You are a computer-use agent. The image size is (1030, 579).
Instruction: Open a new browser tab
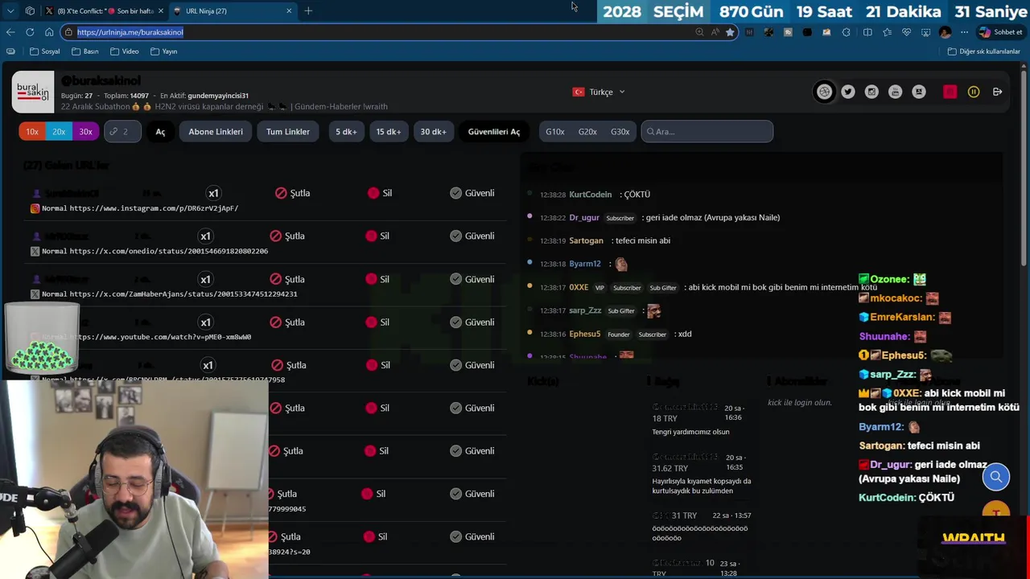tap(308, 11)
